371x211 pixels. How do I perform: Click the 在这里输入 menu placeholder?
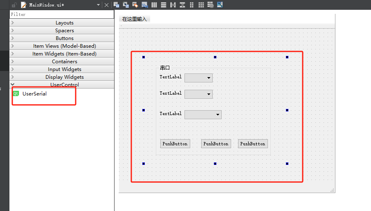click(135, 19)
